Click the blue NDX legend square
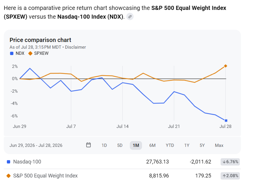The height and width of the screenshot is (190, 257). (x=12, y=53)
